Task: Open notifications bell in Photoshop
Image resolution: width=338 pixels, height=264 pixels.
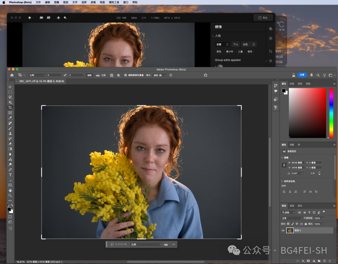Action: coord(311,75)
